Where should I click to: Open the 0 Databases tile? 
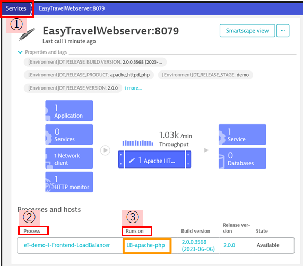243,158
